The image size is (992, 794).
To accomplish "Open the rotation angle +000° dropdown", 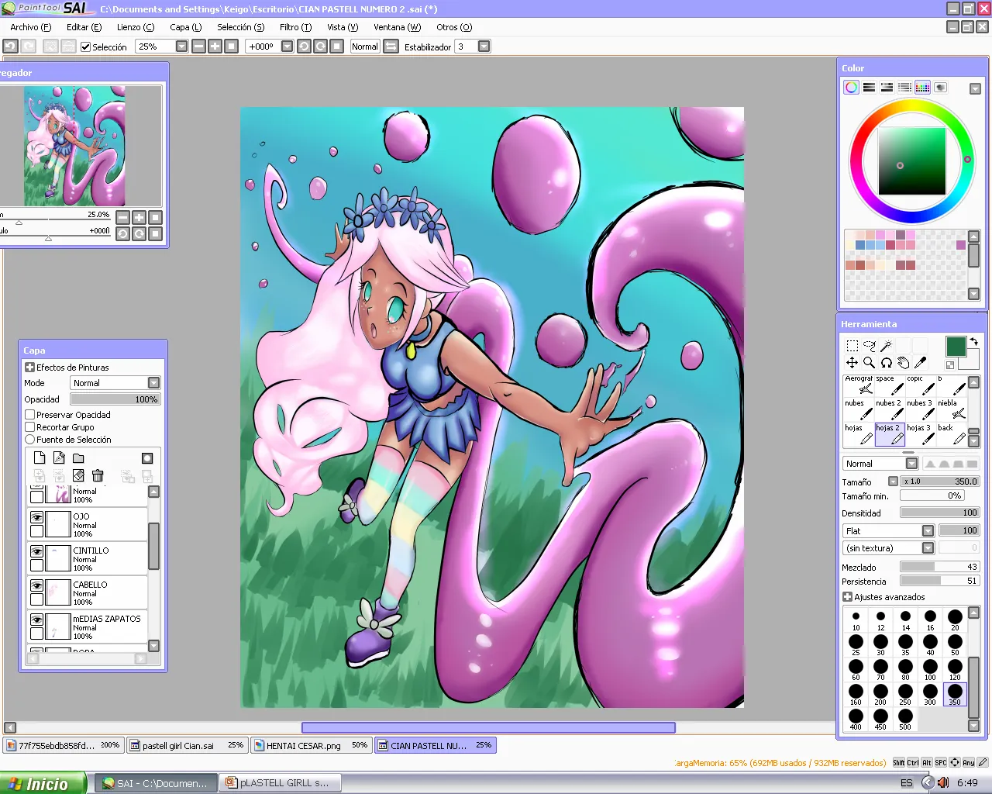I will 288,47.
